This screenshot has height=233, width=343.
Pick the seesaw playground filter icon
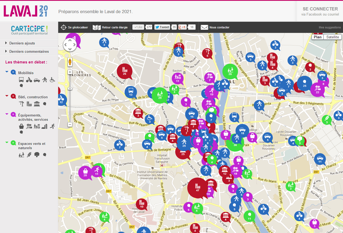[x=21, y=155]
